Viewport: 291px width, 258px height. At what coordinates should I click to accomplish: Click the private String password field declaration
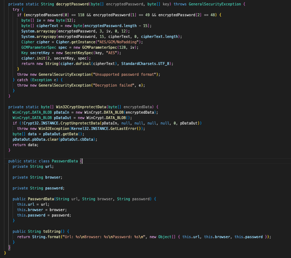point(38,188)
